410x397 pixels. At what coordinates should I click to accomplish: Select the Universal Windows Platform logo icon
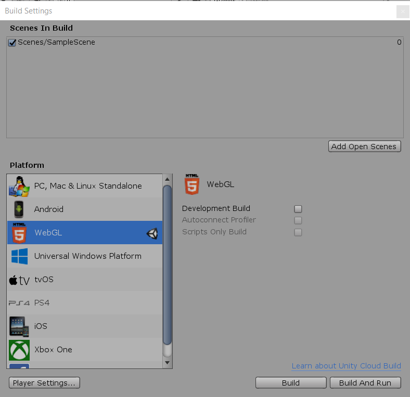[x=19, y=256]
